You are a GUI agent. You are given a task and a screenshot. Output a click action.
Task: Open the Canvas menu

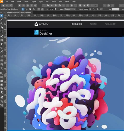click(x=26, y=2)
